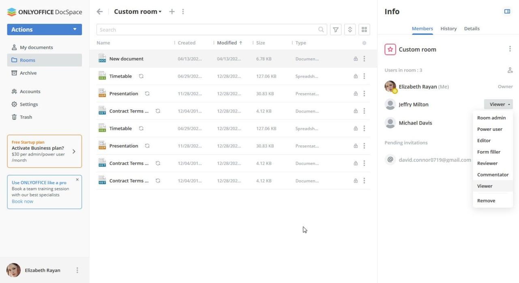Collapse Jeffry Milton's Viewer role dropdown
Viewport: 519px width, 283px height.
tap(498, 104)
